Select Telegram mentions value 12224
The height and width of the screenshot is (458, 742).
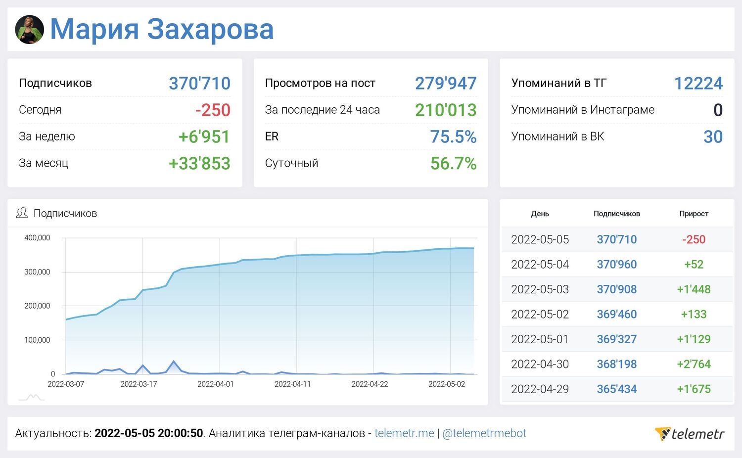(698, 83)
